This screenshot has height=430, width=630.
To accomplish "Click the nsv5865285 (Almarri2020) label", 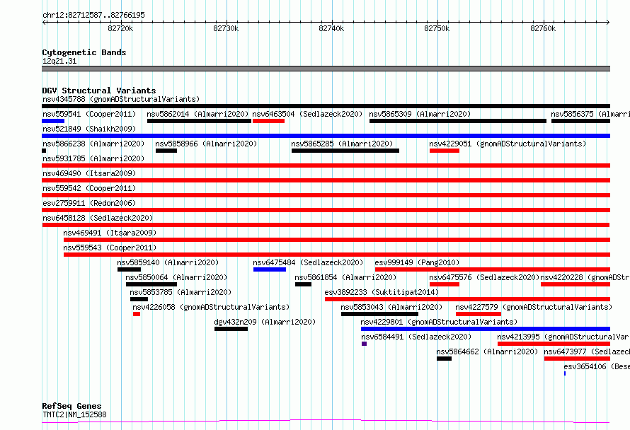I will tap(342, 144).
